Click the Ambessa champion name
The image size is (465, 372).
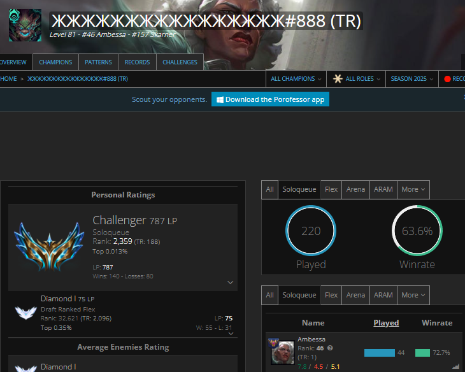311,340
